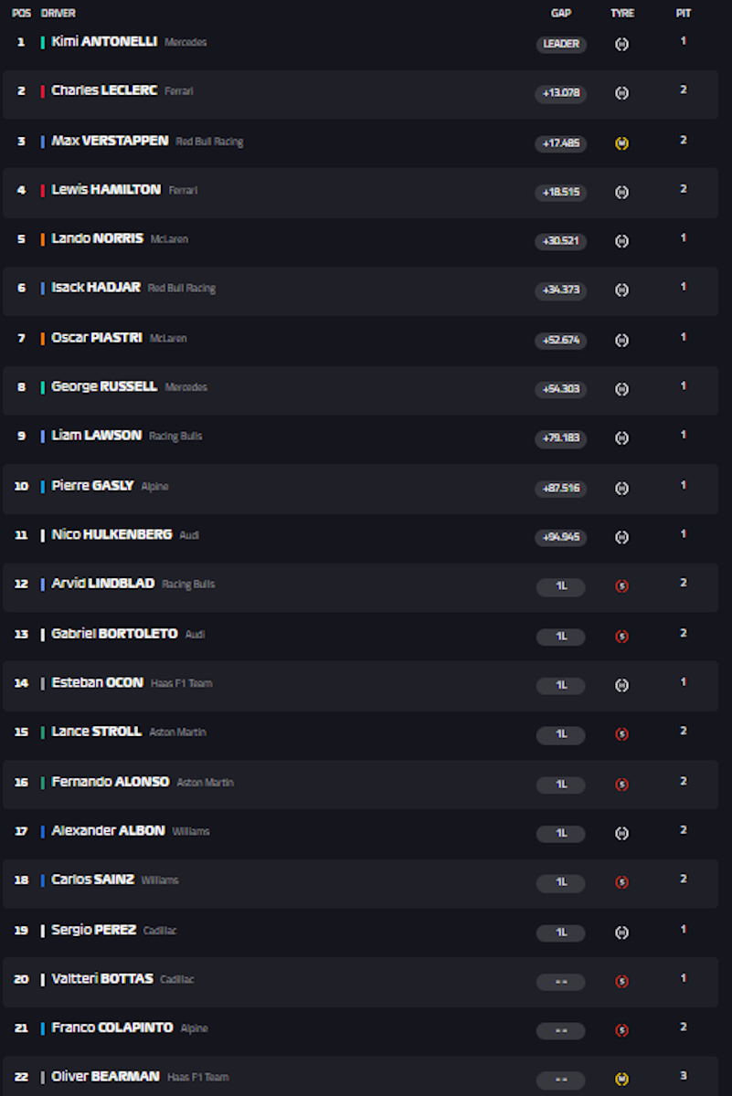Click Perez's hard tyre icon

coord(621,933)
